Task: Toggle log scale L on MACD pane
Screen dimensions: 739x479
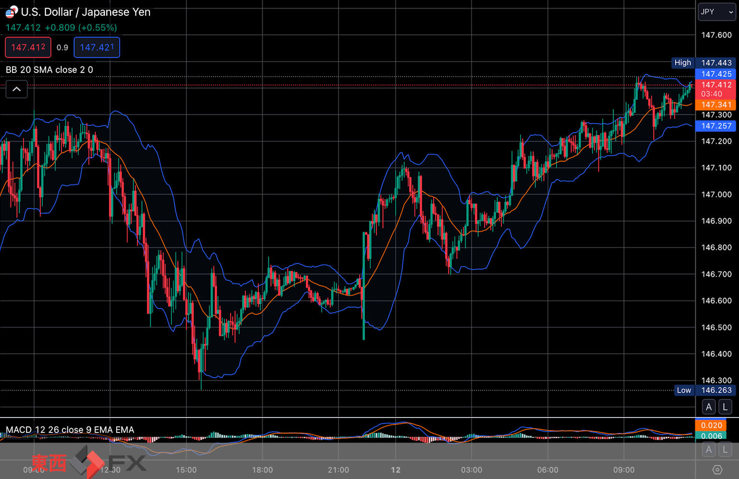Action: coord(725,450)
